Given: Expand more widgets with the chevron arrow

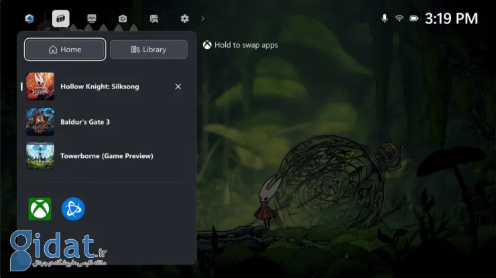Looking at the screenshot, I should point(203,19).
